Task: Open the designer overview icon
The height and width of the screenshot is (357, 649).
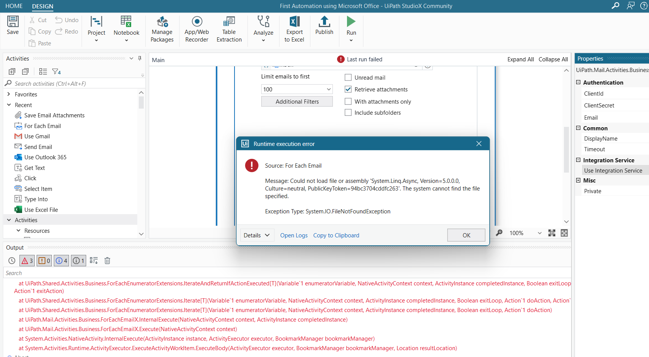Action: pyautogui.click(x=564, y=233)
